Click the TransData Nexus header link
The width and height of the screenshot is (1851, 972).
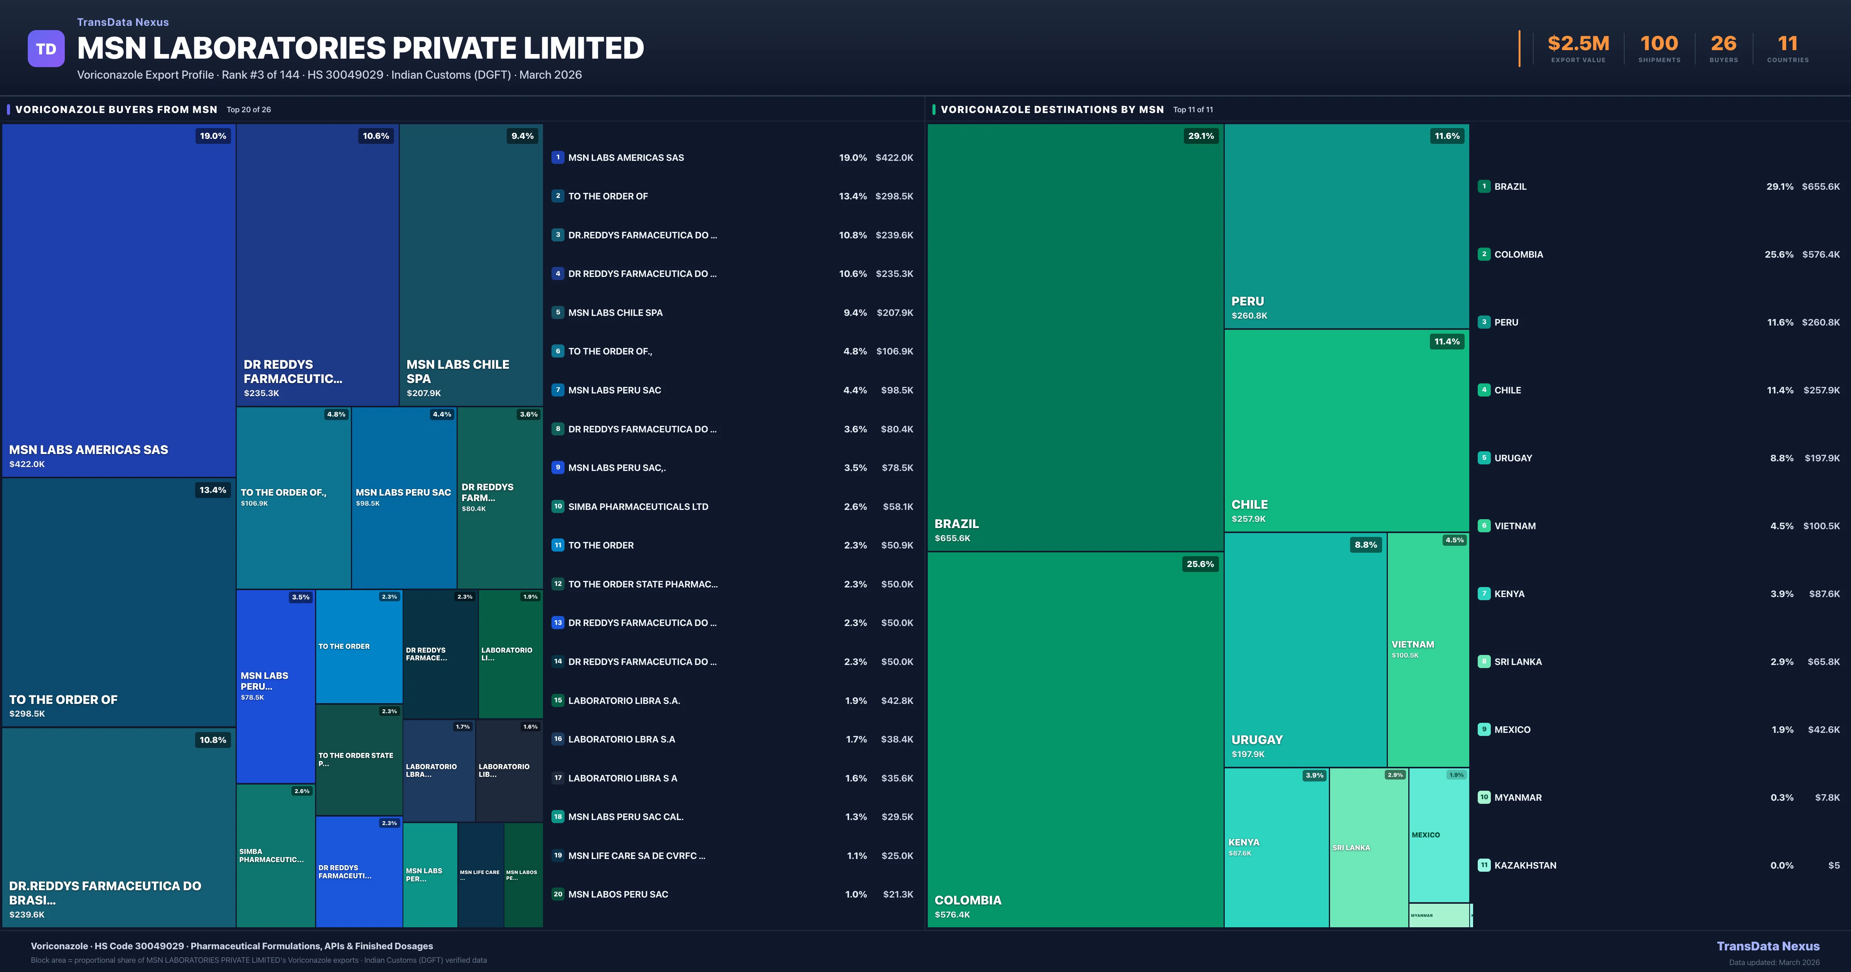pyautogui.click(x=123, y=22)
